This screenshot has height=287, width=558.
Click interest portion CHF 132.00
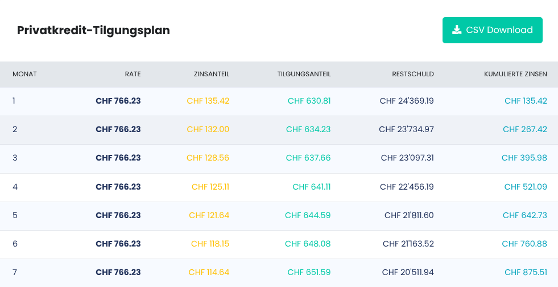208,129
